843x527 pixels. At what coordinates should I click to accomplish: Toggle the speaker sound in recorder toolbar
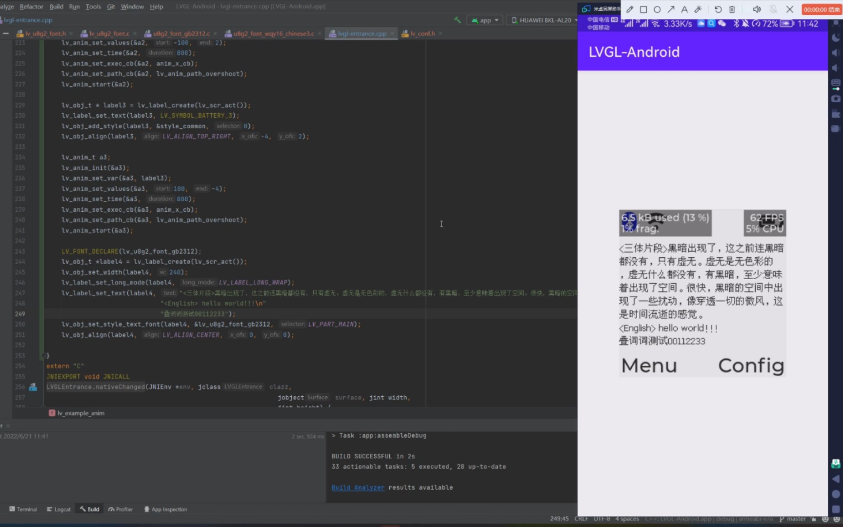point(757,9)
